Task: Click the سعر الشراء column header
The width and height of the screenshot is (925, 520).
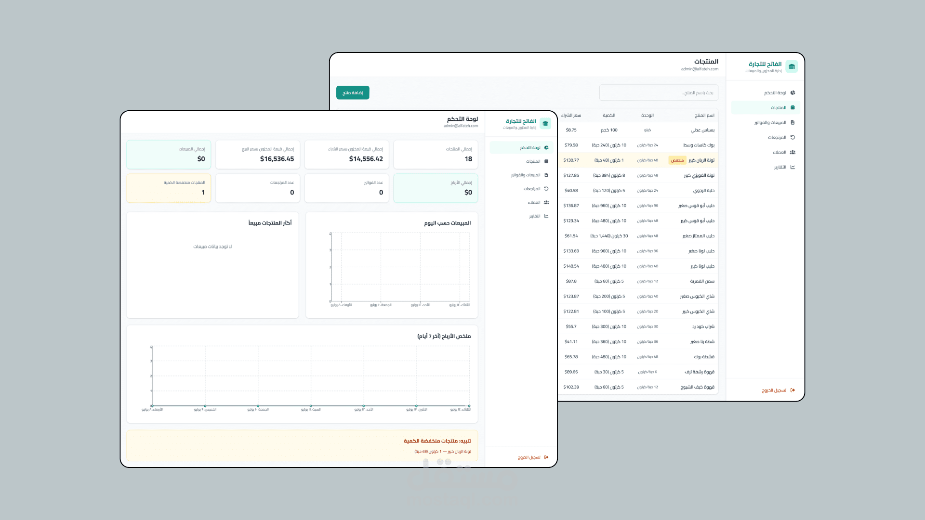Action: pos(571,116)
